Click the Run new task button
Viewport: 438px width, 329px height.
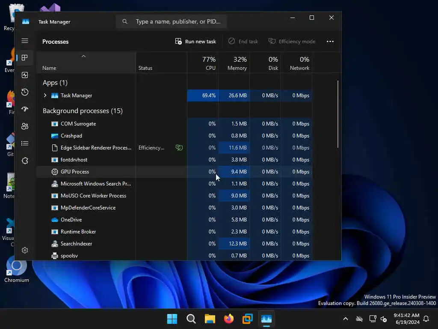pyautogui.click(x=195, y=42)
